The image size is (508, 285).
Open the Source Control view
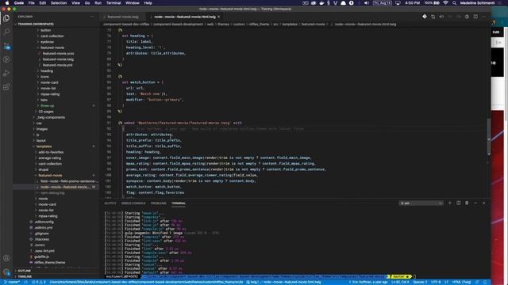click(6, 46)
